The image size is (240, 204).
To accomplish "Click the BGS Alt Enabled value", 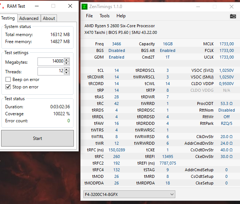I will (x=168, y=50).
